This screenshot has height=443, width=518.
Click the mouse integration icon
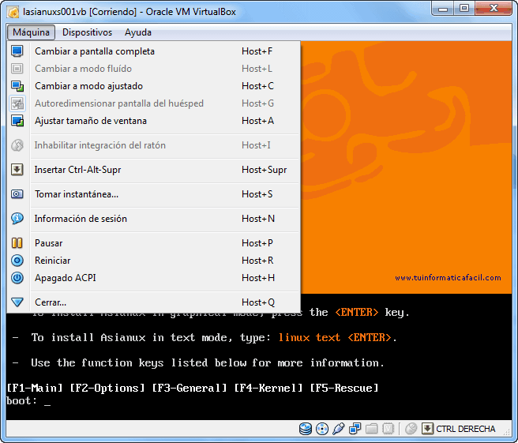(x=17, y=145)
